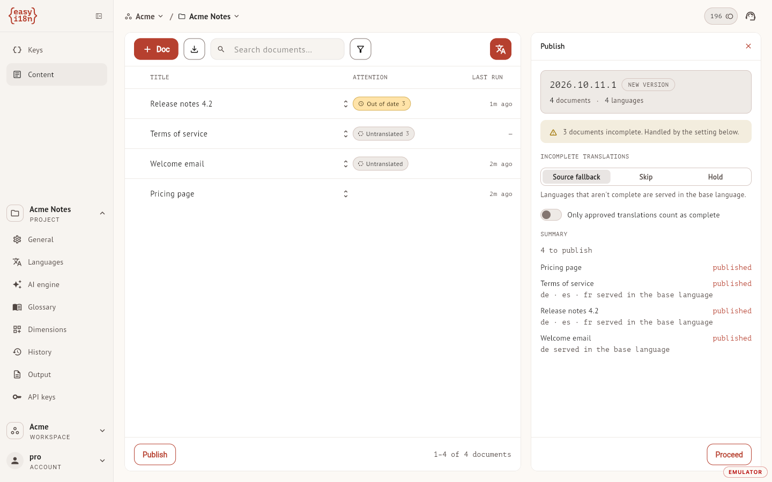Click the Languages translate icon in sidebar
The width and height of the screenshot is (772, 482).
pyautogui.click(x=17, y=262)
